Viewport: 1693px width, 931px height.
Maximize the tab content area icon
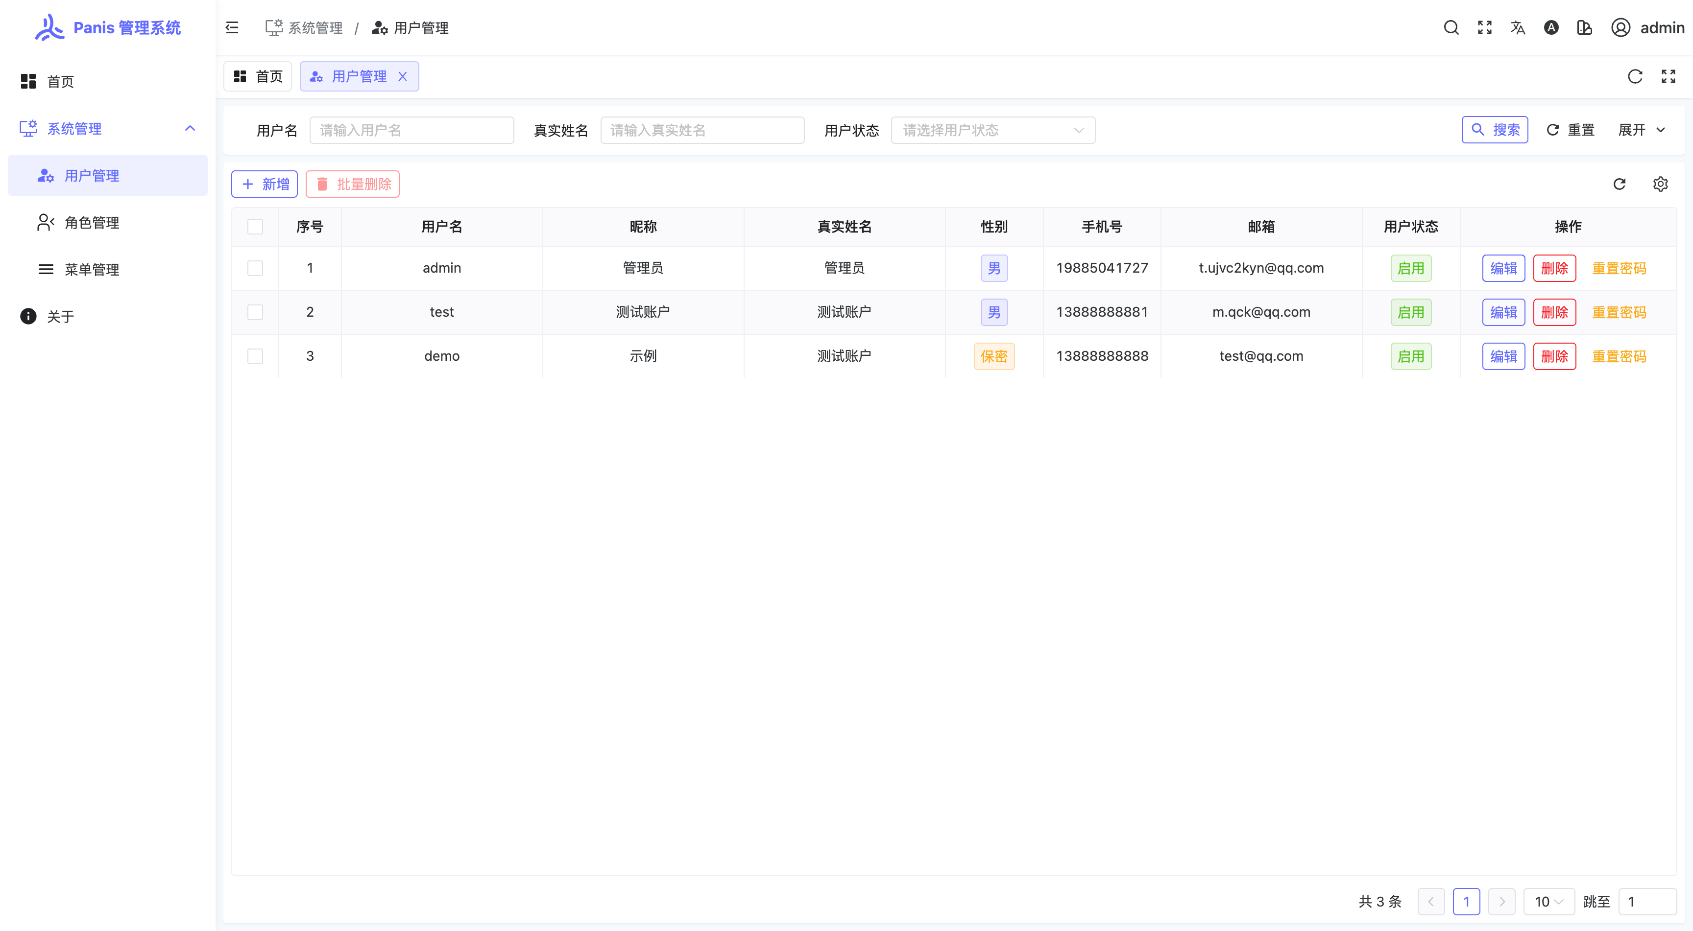[x=1668, y=76]
